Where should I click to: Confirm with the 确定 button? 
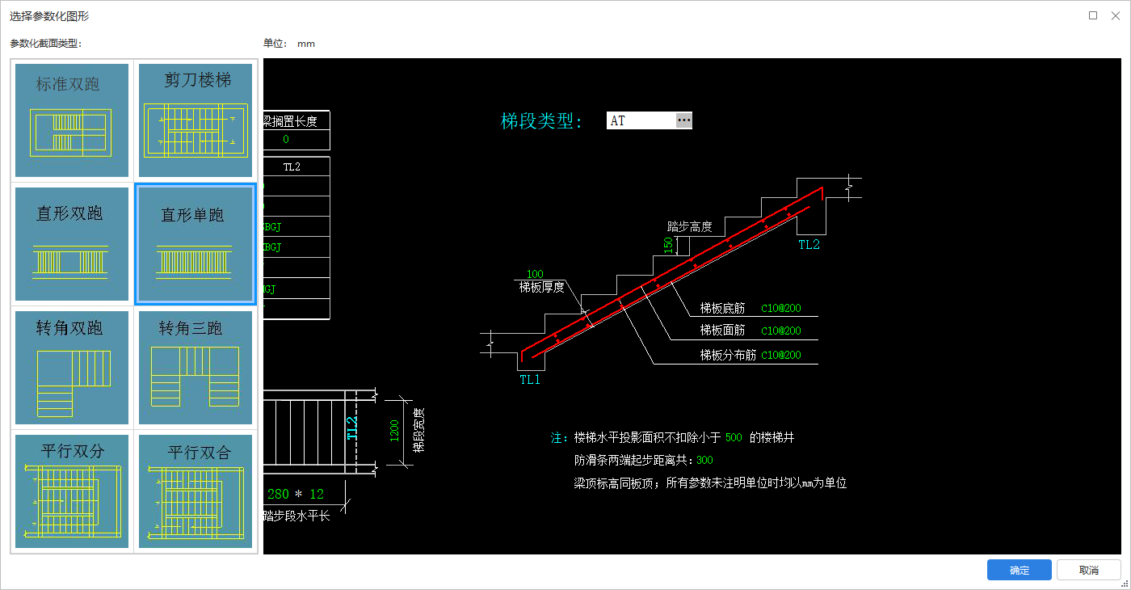point(1020,570)
